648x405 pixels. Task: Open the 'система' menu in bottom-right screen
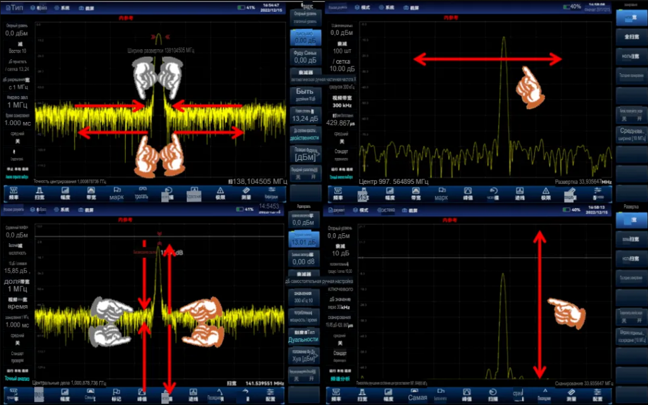pos(386,210)
